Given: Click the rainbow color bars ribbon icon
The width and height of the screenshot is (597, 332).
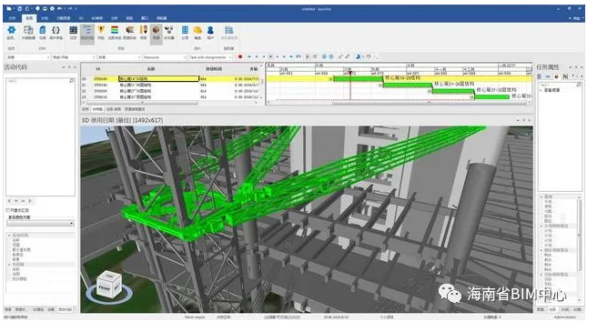Looking at the screenshot, I should pos(115,30).
